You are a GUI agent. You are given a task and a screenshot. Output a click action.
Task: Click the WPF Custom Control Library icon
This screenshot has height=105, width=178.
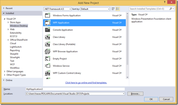point(48,73)
